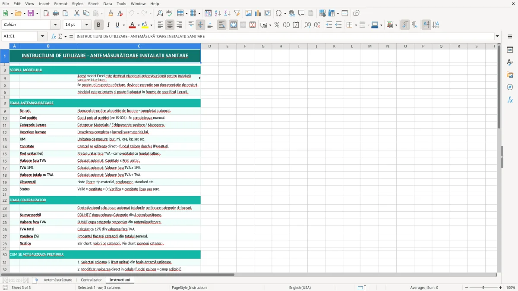
Task: Toggle Wrap Text button
Action: tap(222, 25)
